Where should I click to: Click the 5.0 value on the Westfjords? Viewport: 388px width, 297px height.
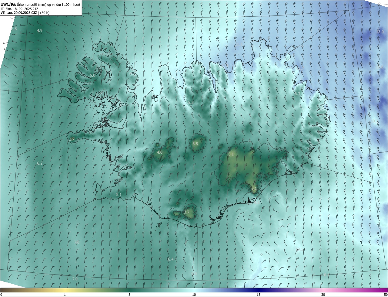(92, 75)
